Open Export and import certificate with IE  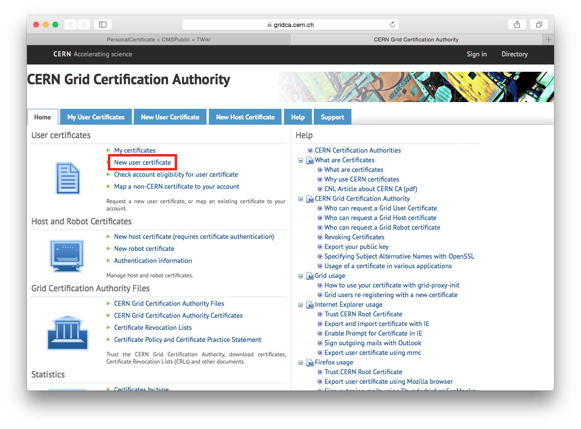[377, 324]
